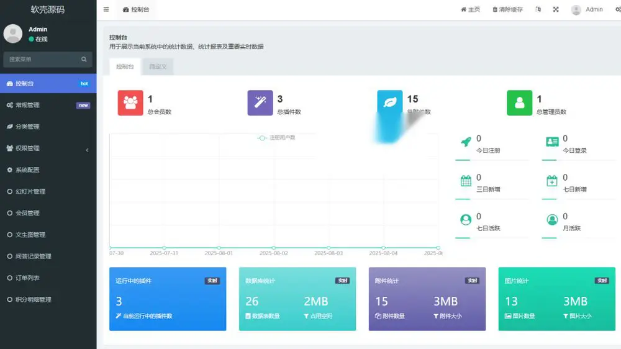Click the 今日注册 label

click(488, 150)
